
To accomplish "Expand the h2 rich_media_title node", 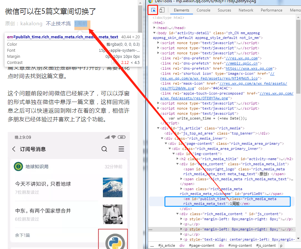I will point(177,159).
